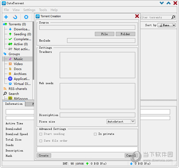Click the circular arrow toolbar icon
The width and height of the screenshot is (179, 168).
[15, 17]
